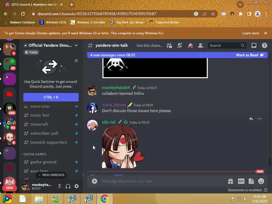
Task: Click the Yuina_Himoo username
Action: 114,105
